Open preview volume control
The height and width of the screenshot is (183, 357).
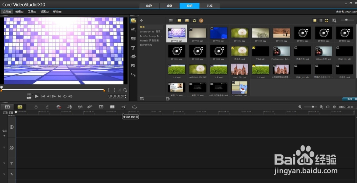click(70, 96)
